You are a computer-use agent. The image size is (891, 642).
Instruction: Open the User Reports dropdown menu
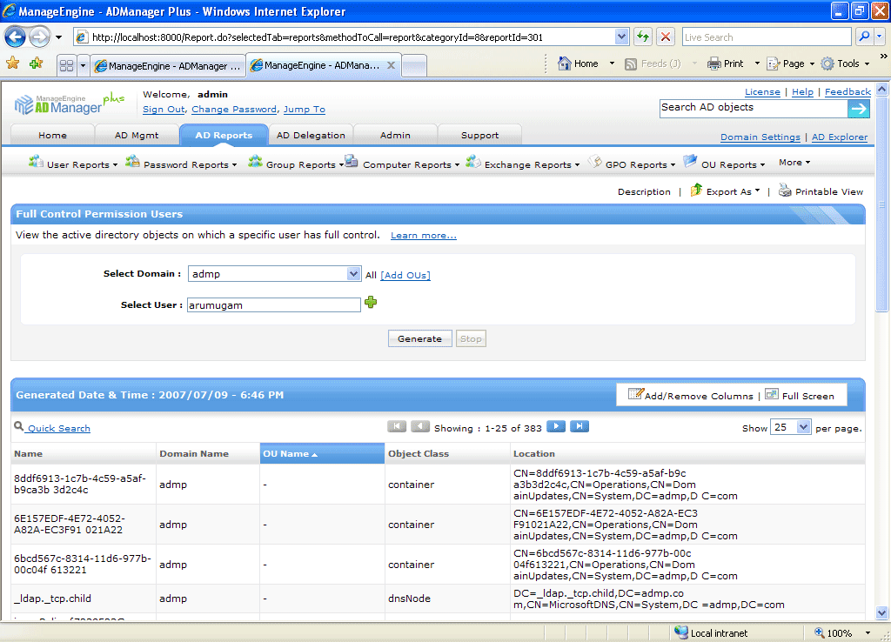pyautogui.click(x=73, y=164)
